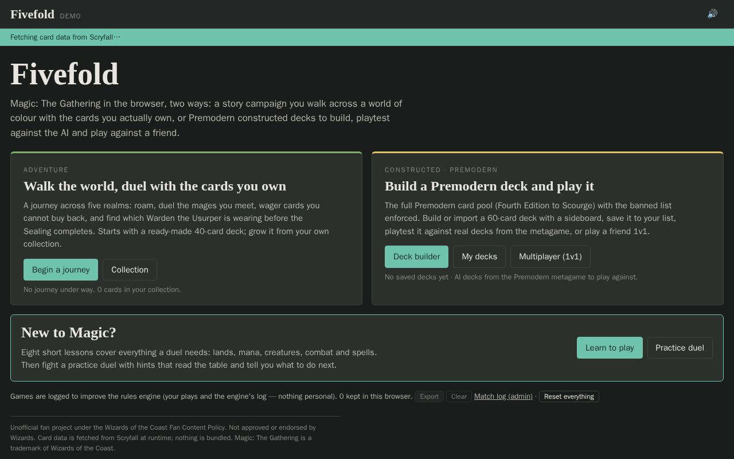Select the large Fivefold page heading
The image size is (734, 459).
(x=64, y=75)
